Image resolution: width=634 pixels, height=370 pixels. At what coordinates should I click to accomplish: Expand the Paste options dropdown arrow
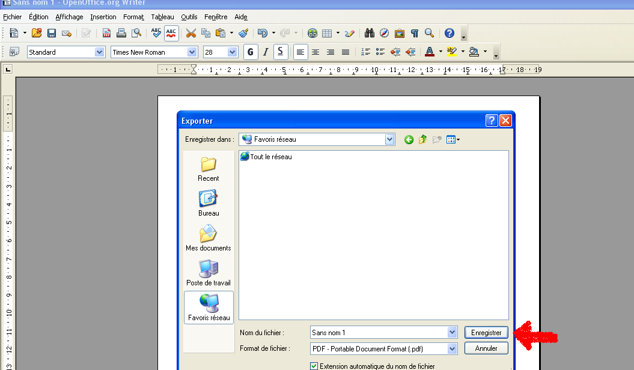(x=232, y=33)
